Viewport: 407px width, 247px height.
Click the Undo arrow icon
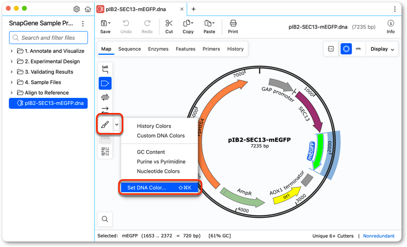[126, 23]
